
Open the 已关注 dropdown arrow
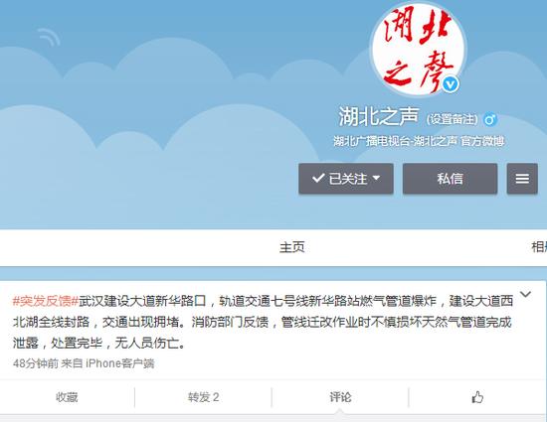point(376,178)
